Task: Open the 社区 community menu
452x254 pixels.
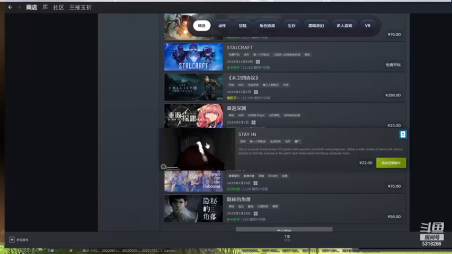Action: [58, 7]
